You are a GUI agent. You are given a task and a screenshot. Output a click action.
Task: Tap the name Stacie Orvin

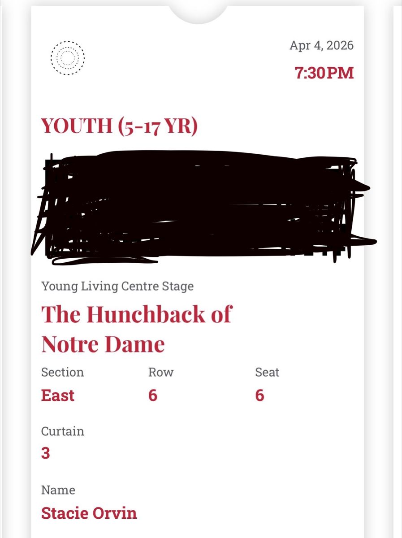coord(89,513)
